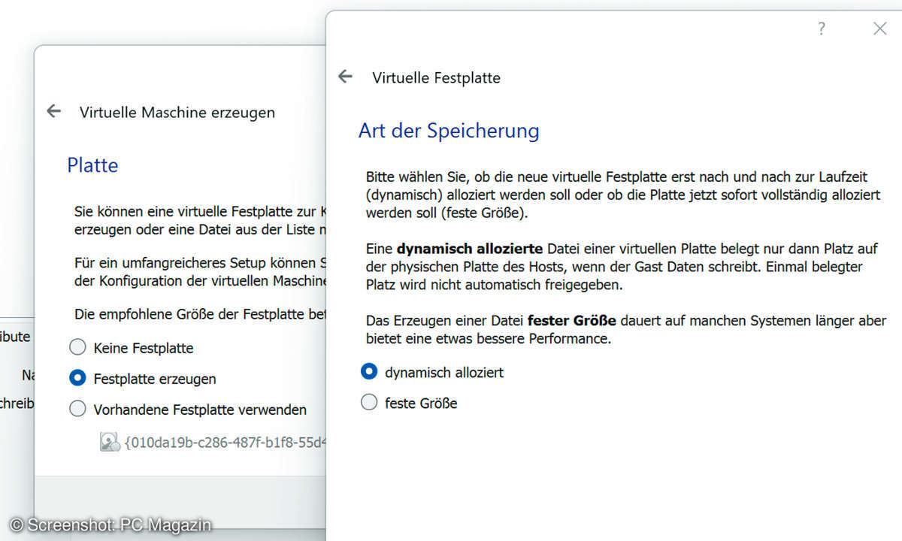Click back arrow beside Virtuelle Maschine erzeugen

pyautogui.click(x=53, y=111)
